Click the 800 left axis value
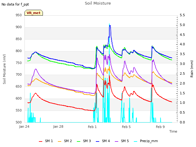The height and width of the screenshot is (147, 196). 19,51
